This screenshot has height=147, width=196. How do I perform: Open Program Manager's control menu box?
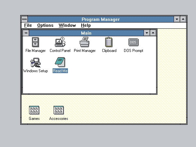click(24, 19)
